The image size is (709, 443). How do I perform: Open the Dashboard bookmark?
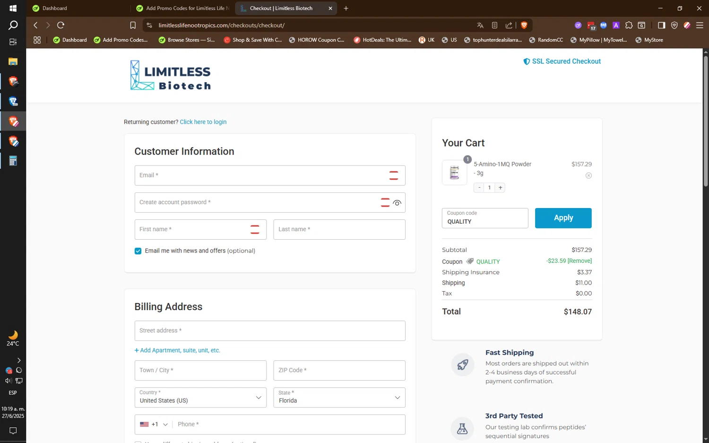click(70, 40)
